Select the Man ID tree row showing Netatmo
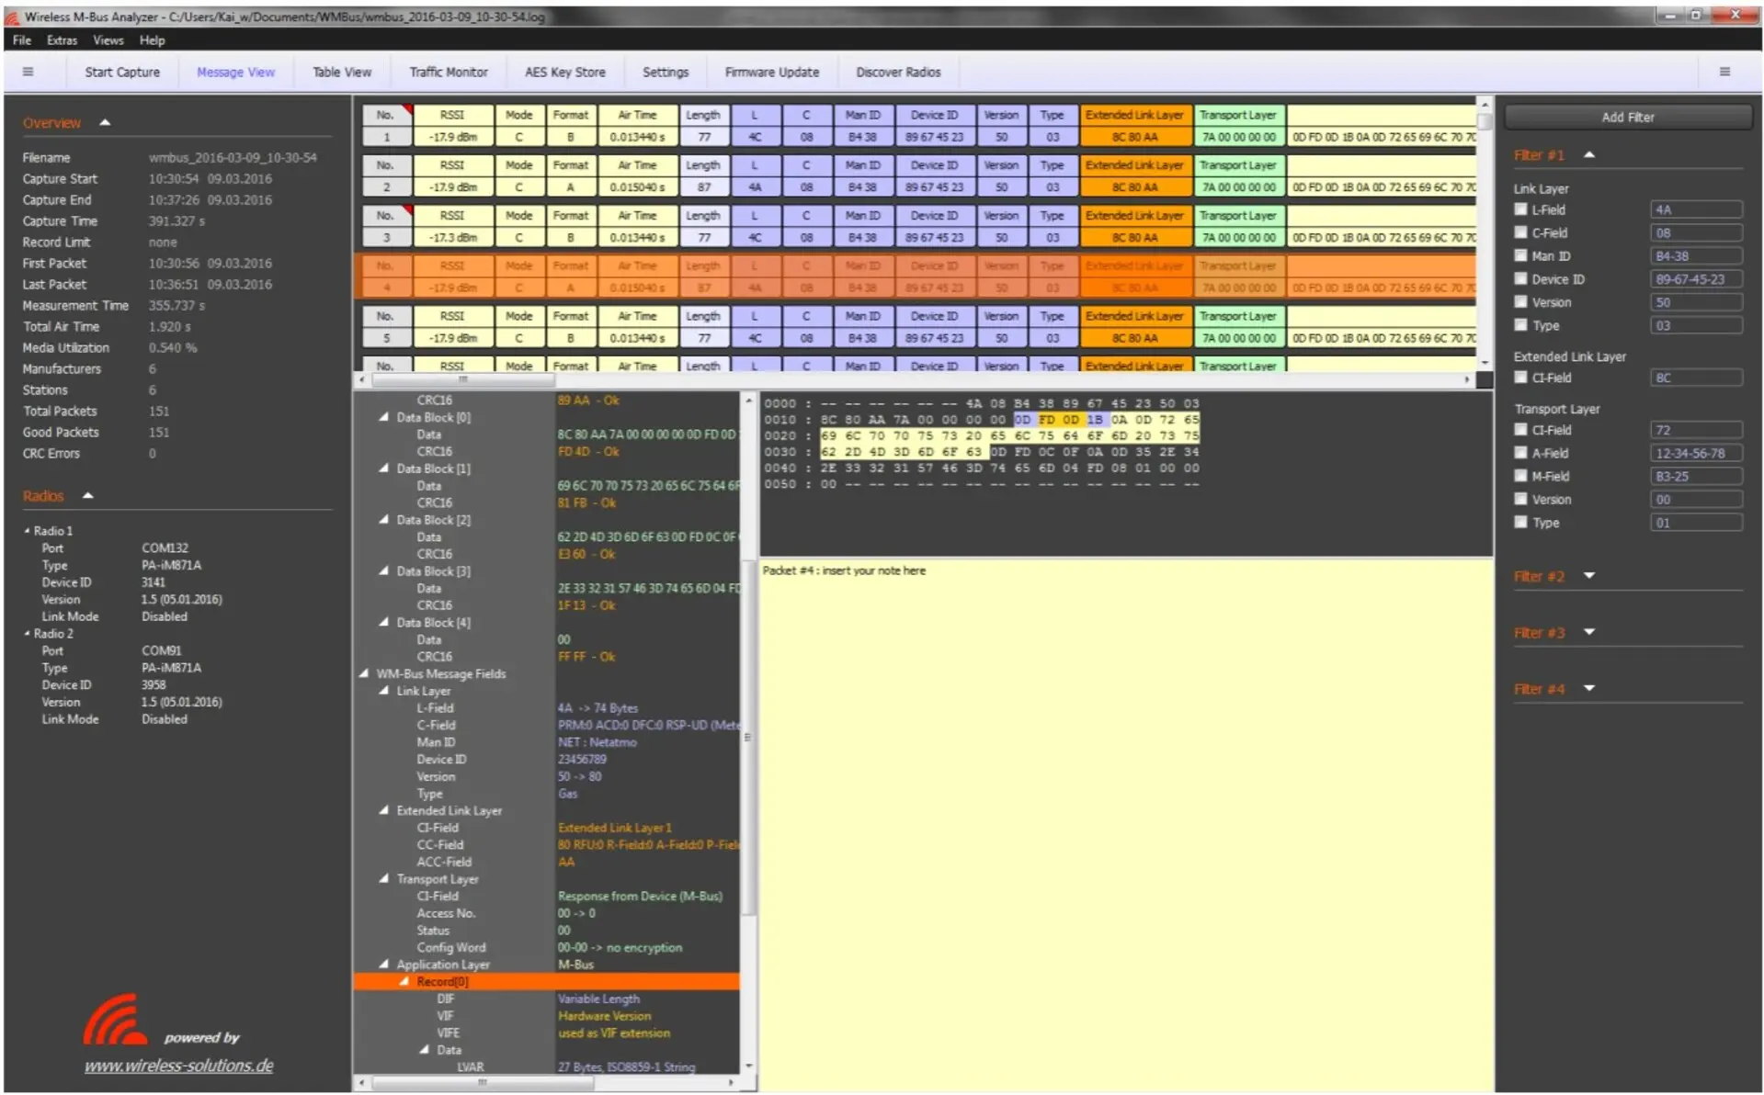The height and width of the screenshot is (1095, 1764). click(x=547, y=742)
